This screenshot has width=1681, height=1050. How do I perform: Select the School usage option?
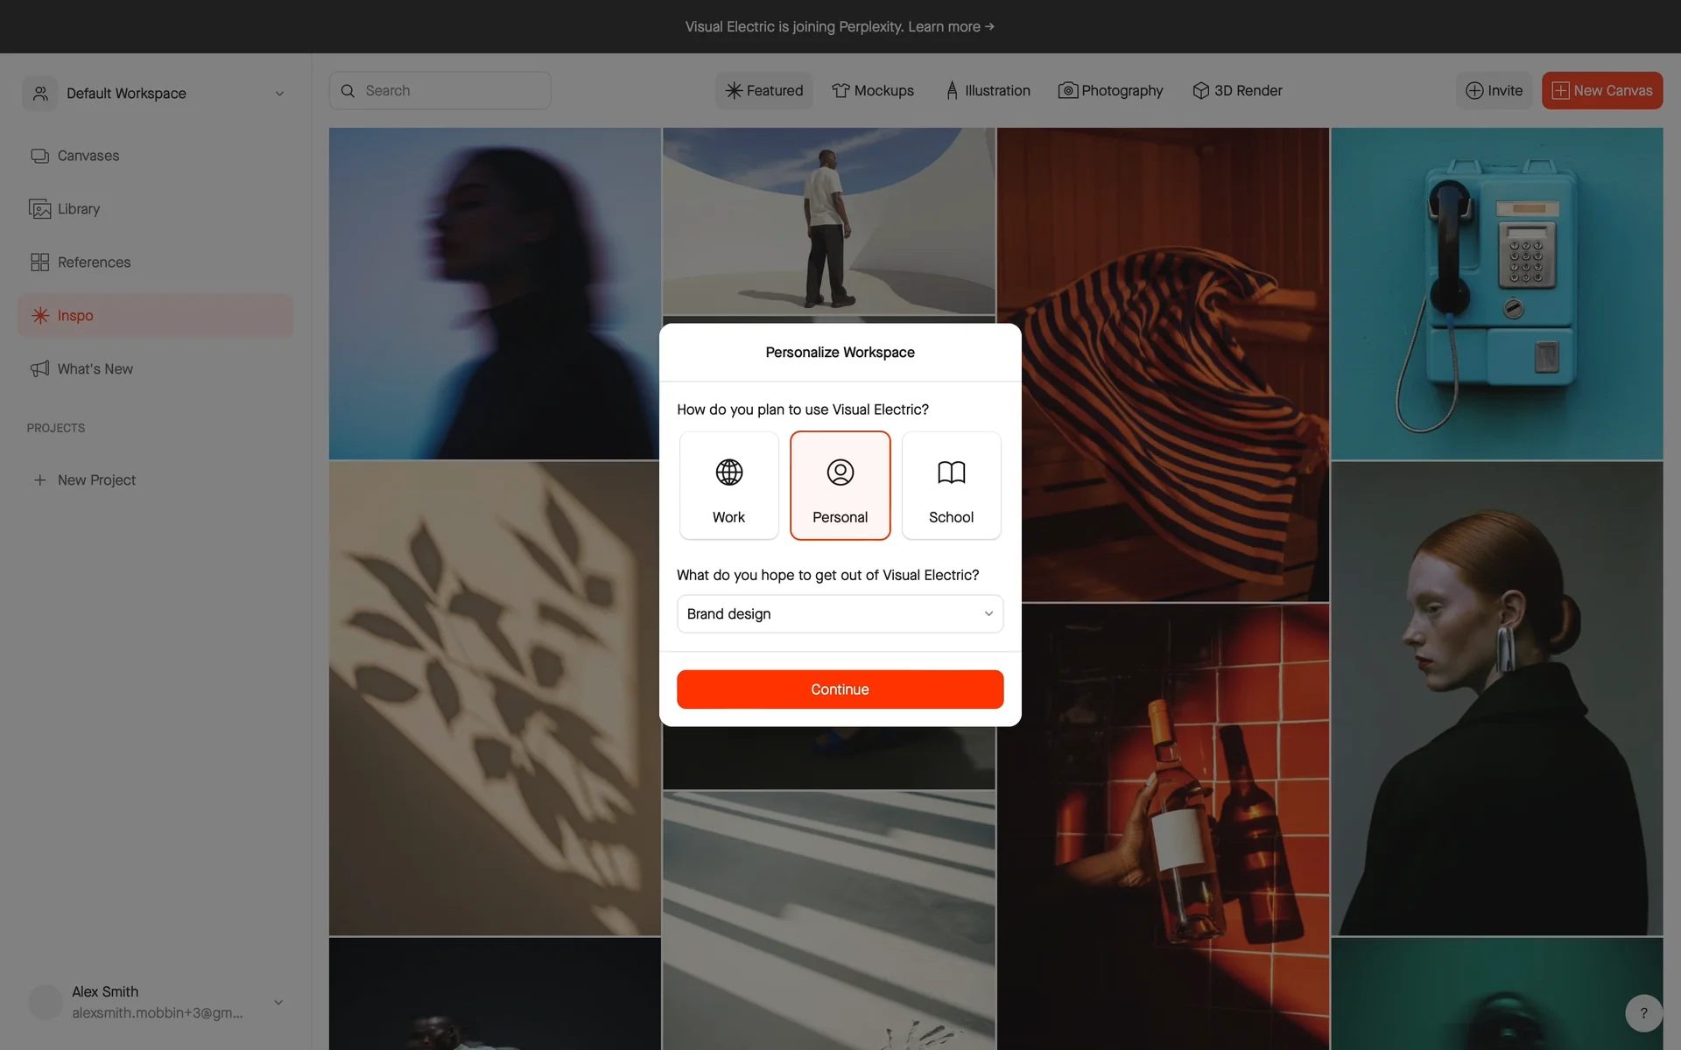951,486
